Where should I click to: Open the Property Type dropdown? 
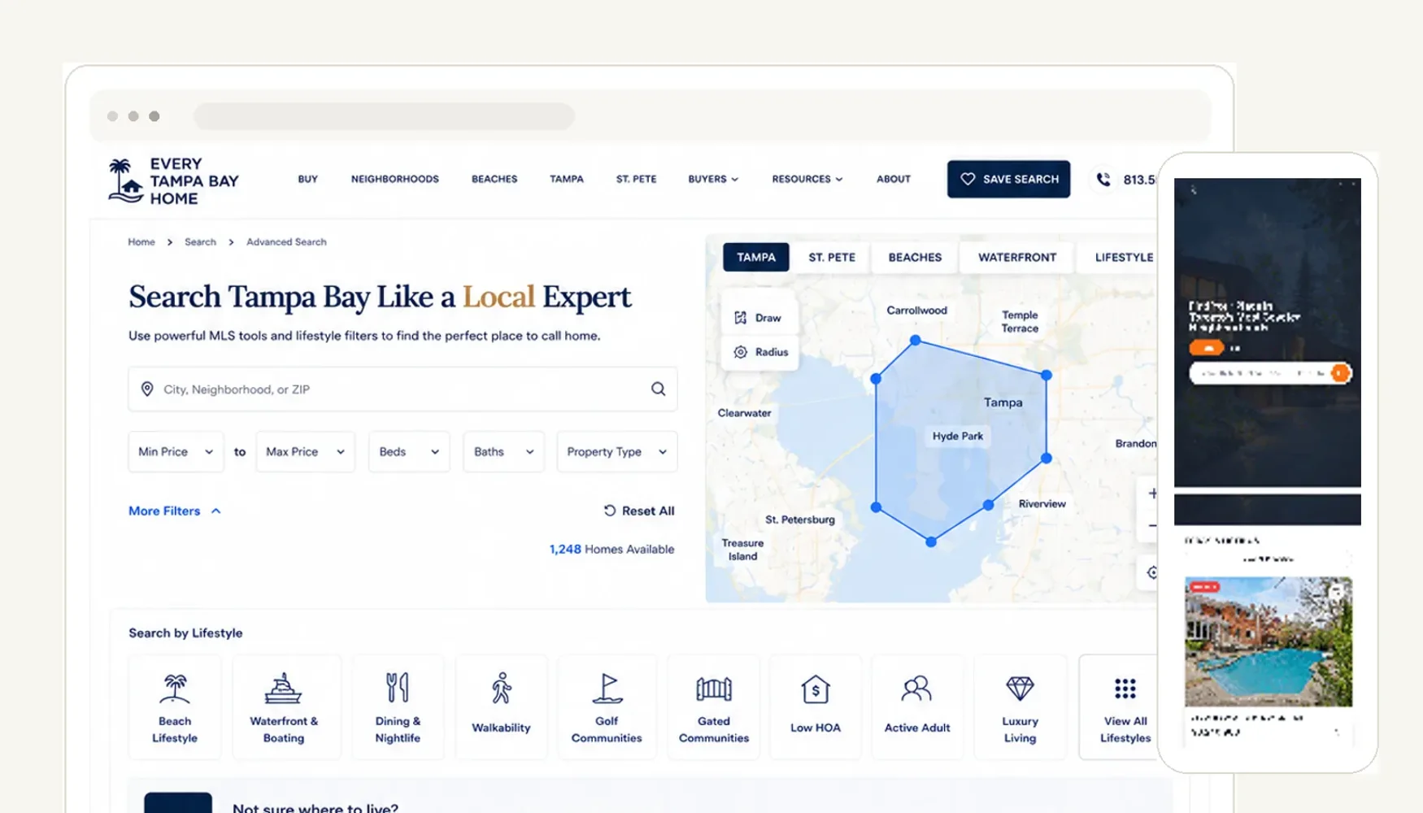click(616, 451)
